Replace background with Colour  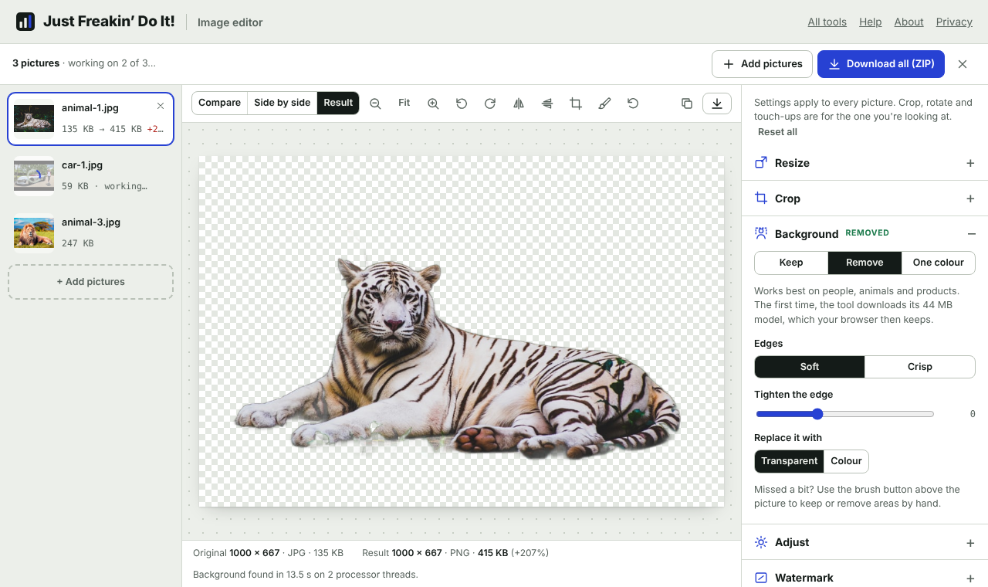pos(846,461)
